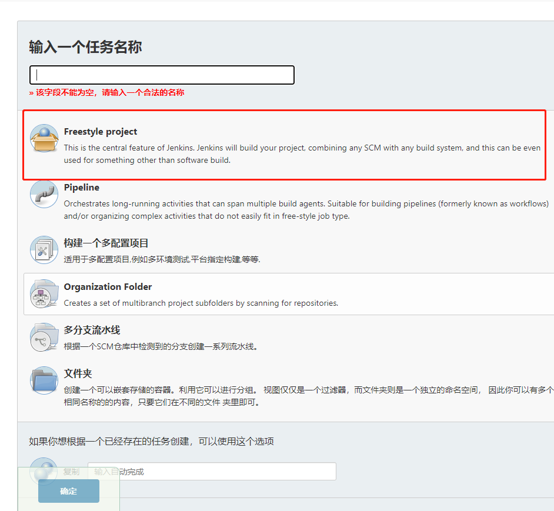This screenshot has height=511, width=554.
Task: Click inside the task name input box
Action: point(162,75)
